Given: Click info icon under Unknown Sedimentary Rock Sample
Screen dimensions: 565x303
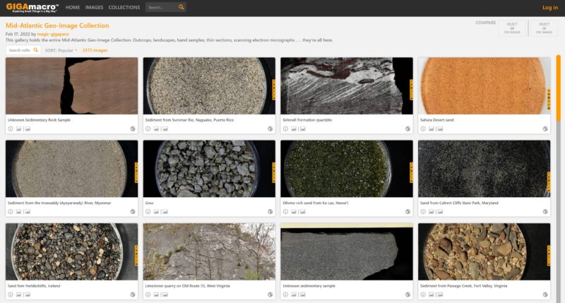Looking at the screenshot, I should 11,129.
